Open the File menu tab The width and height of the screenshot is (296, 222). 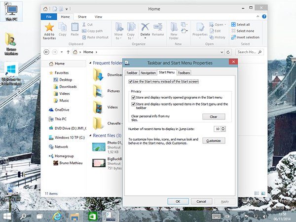(x=49, y=17)
